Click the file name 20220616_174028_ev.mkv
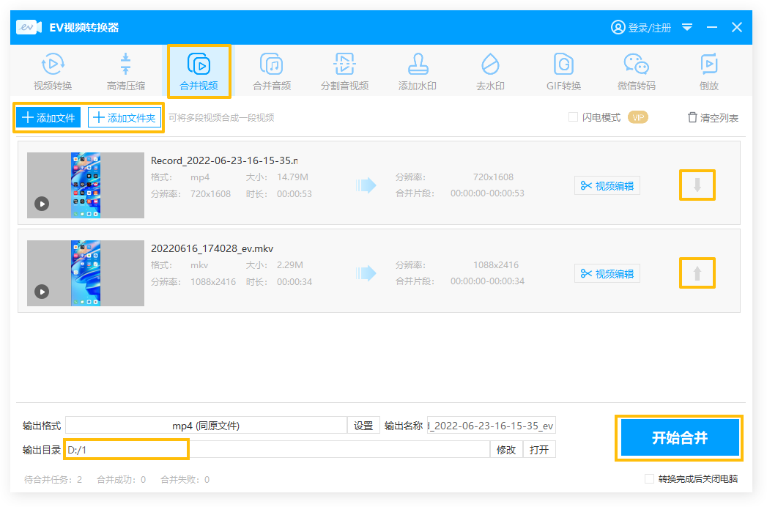This screenshot has width=767, height=507. point(212,248)
